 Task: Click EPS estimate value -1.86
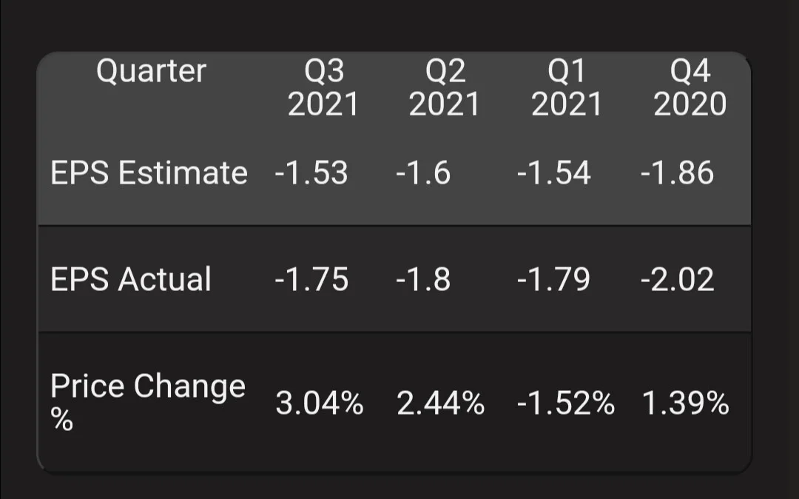677,173
